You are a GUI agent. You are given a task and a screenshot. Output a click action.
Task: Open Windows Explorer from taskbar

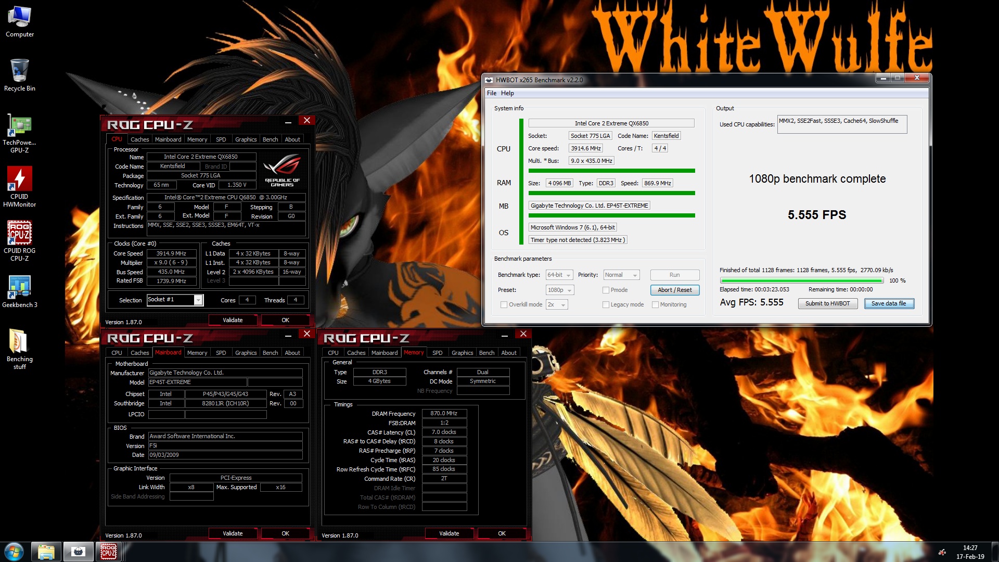coord(46,552)
